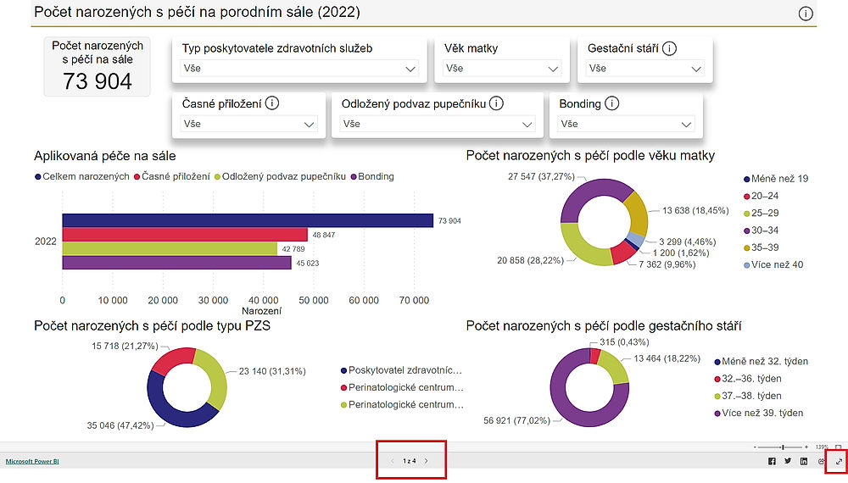The height and width of the screenshot is (483, 848).
Task: Click the info icon in the report title bar
Action: pos(806,14)
